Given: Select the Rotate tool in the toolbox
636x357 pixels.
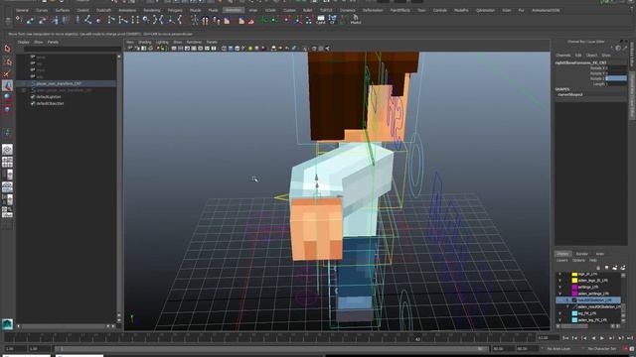Looking at the screenshot, I should [x=7, y=97].
